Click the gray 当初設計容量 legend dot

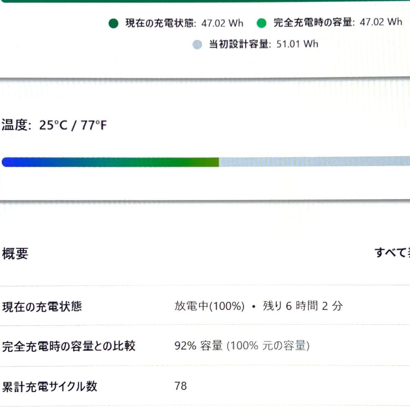click(196, 44)
